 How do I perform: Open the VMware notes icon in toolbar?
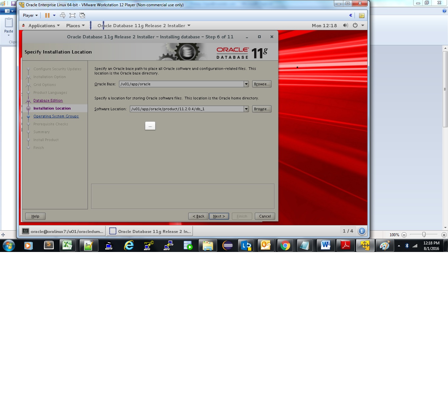[361, 15]
